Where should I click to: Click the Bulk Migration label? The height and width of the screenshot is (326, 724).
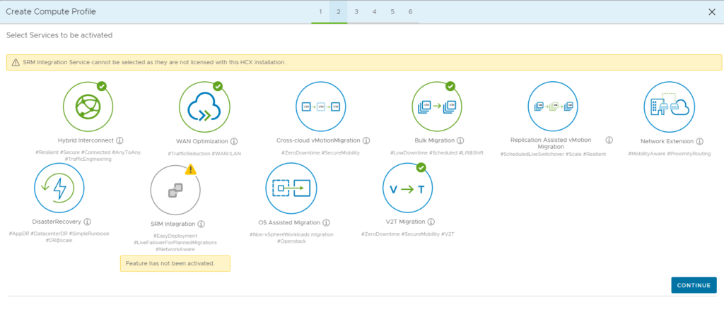click(x=435, y=140)
